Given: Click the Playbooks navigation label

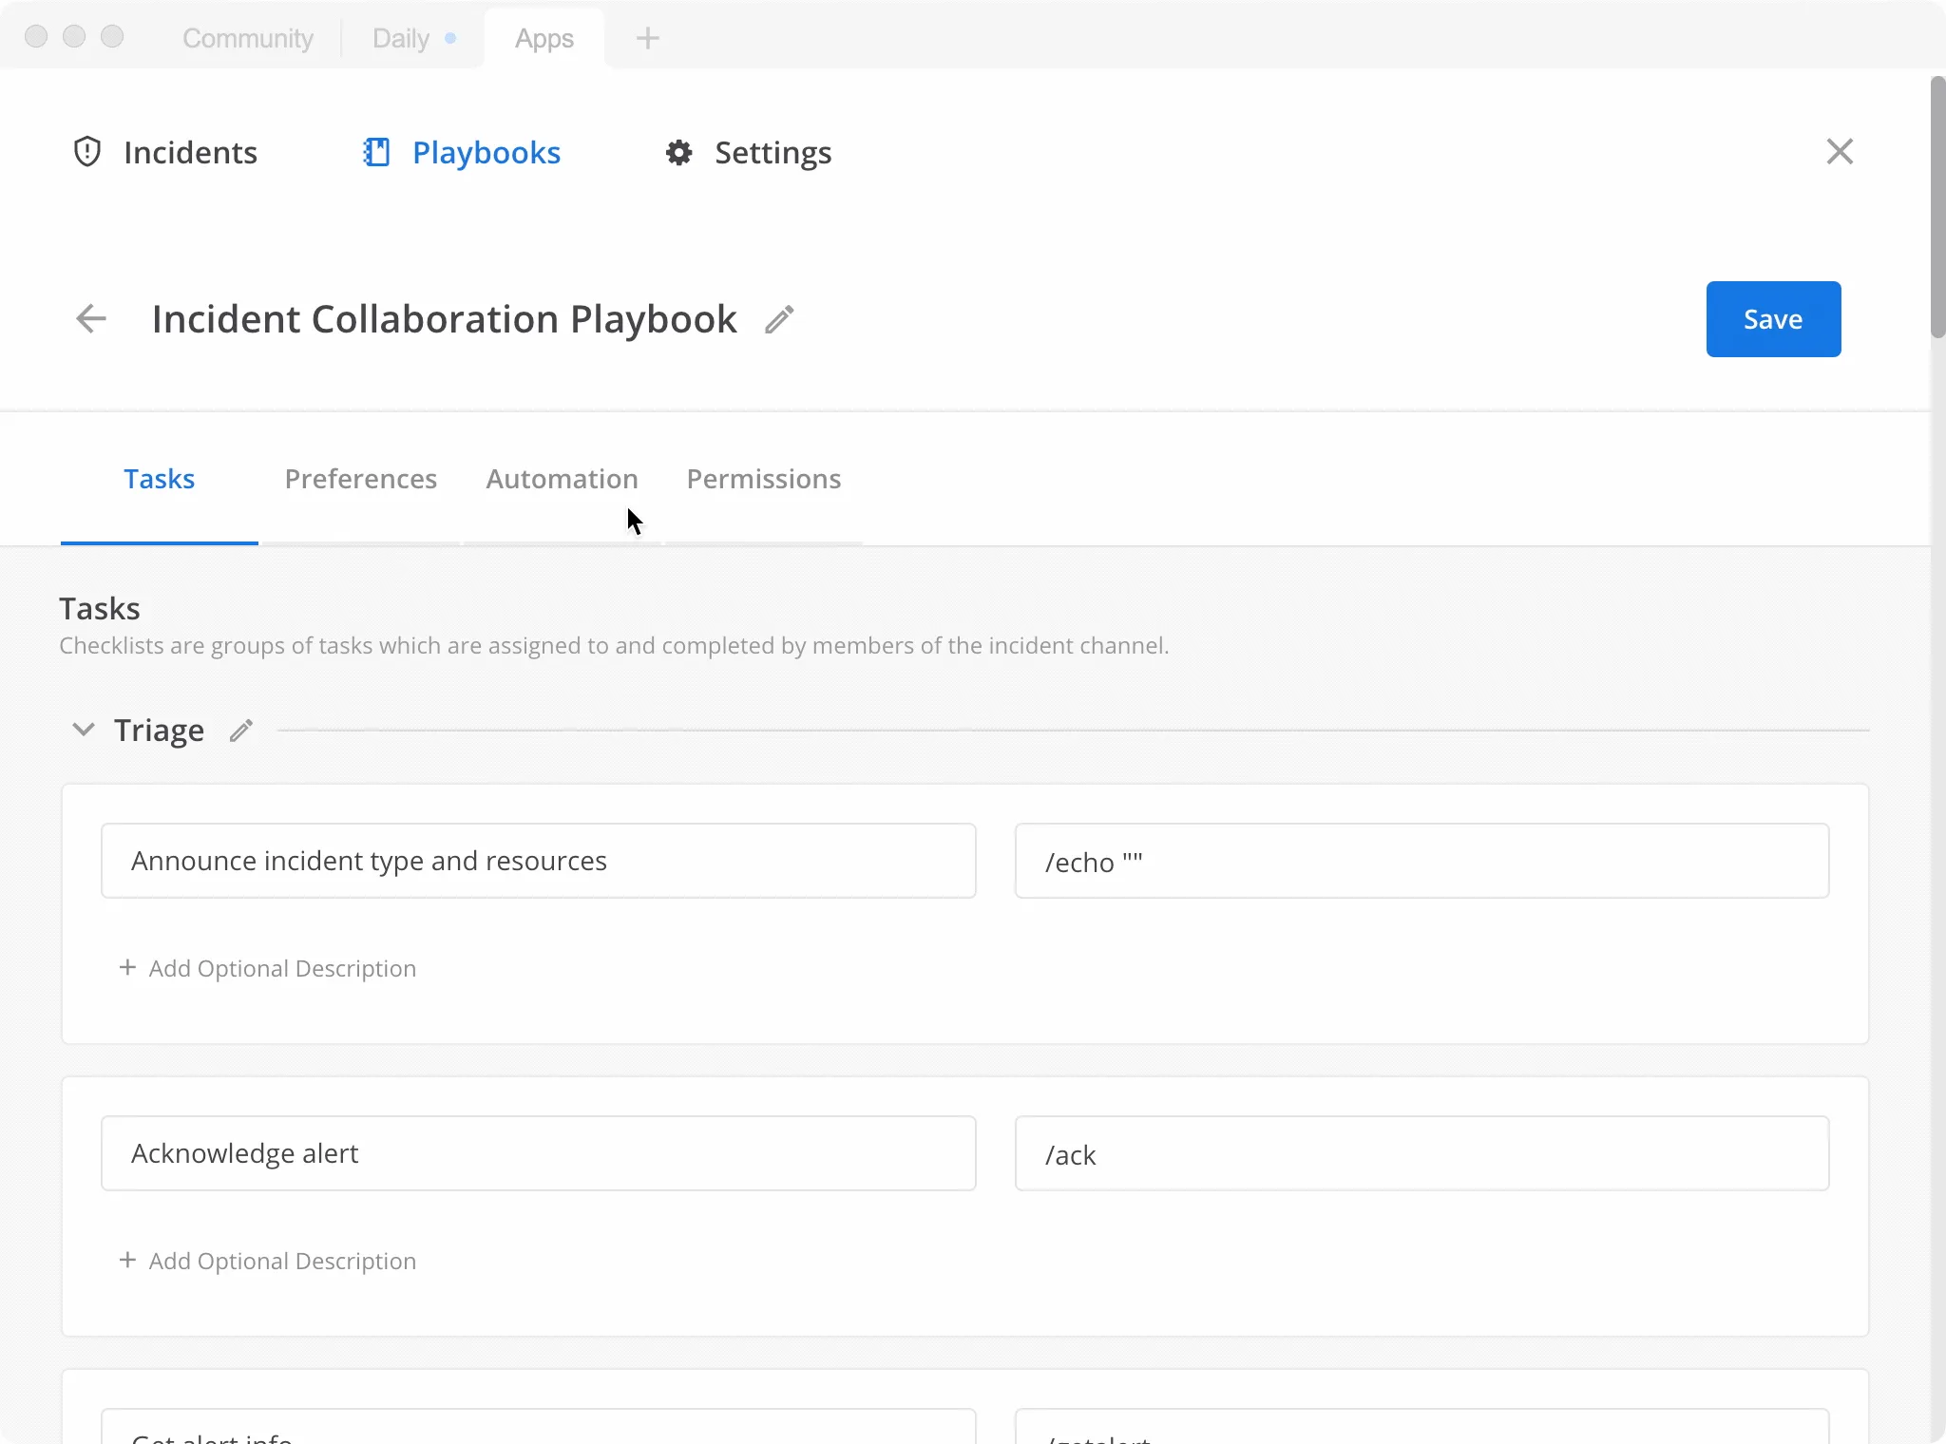Looking at the screenshot, I should coord(486,152).
